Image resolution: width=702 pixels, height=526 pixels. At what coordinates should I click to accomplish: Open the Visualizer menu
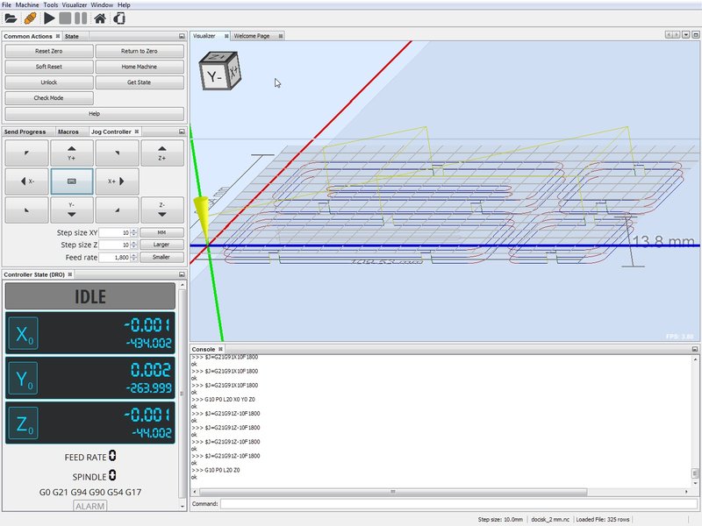point(75,5)
